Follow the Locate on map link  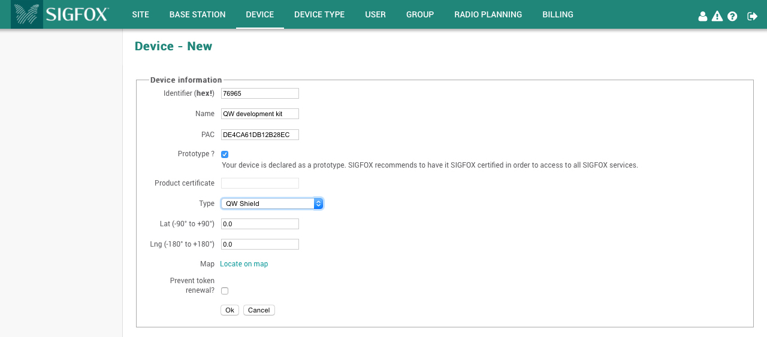tap(244, 264)
